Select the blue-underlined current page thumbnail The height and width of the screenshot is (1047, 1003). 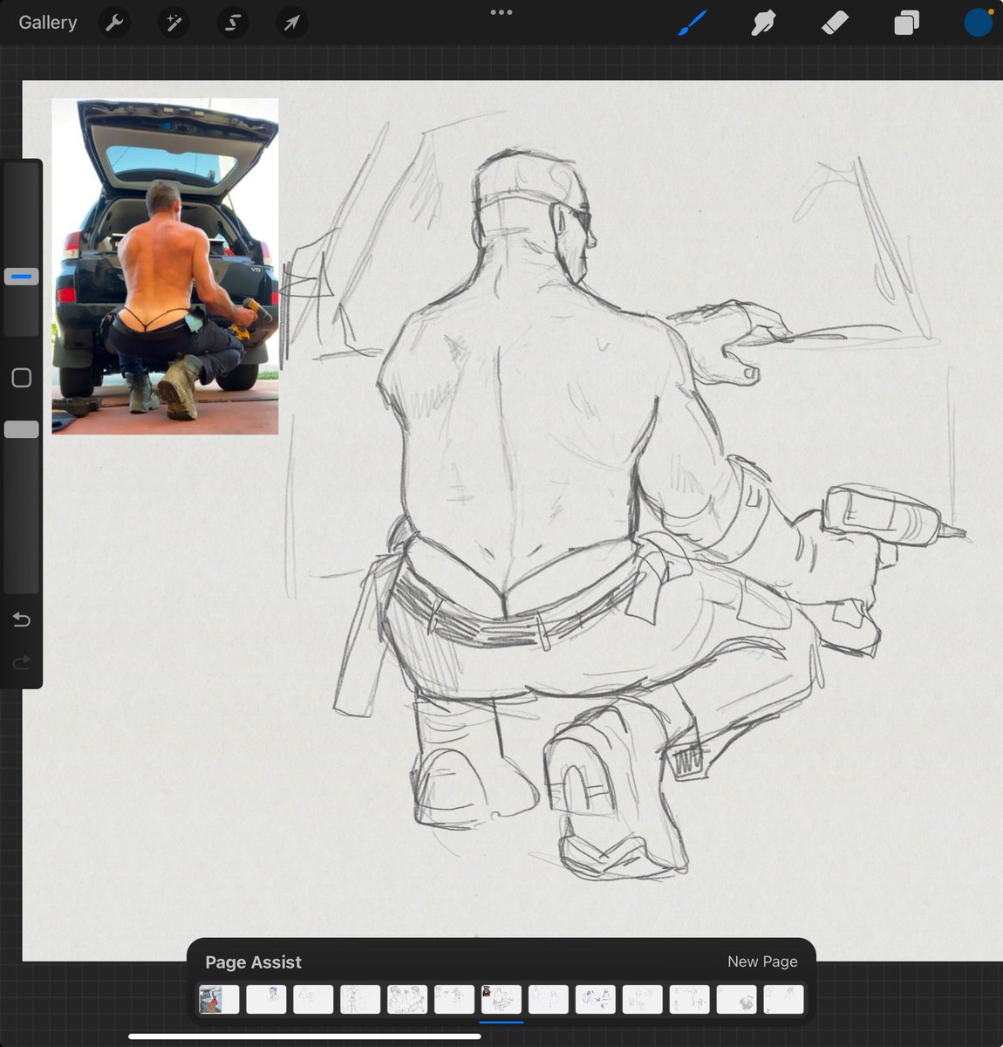click(x=501, y=999)
